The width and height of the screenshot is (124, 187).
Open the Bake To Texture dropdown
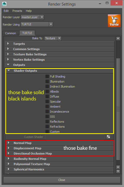53,39
